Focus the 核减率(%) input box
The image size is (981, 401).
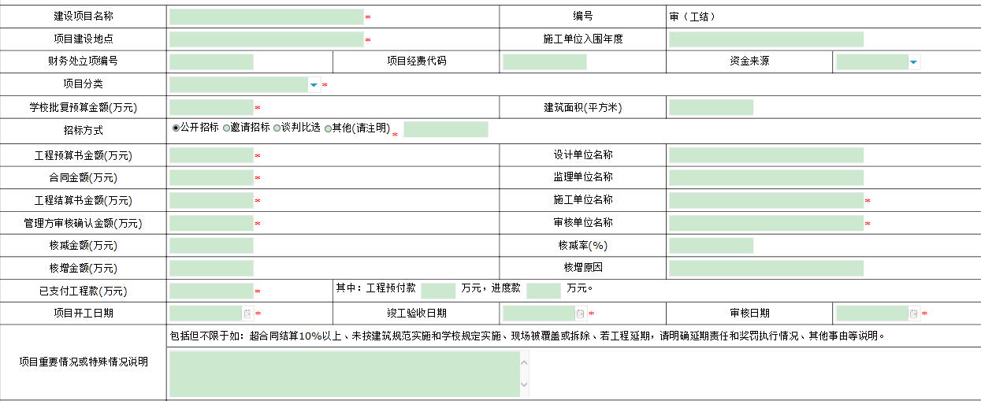711,246
